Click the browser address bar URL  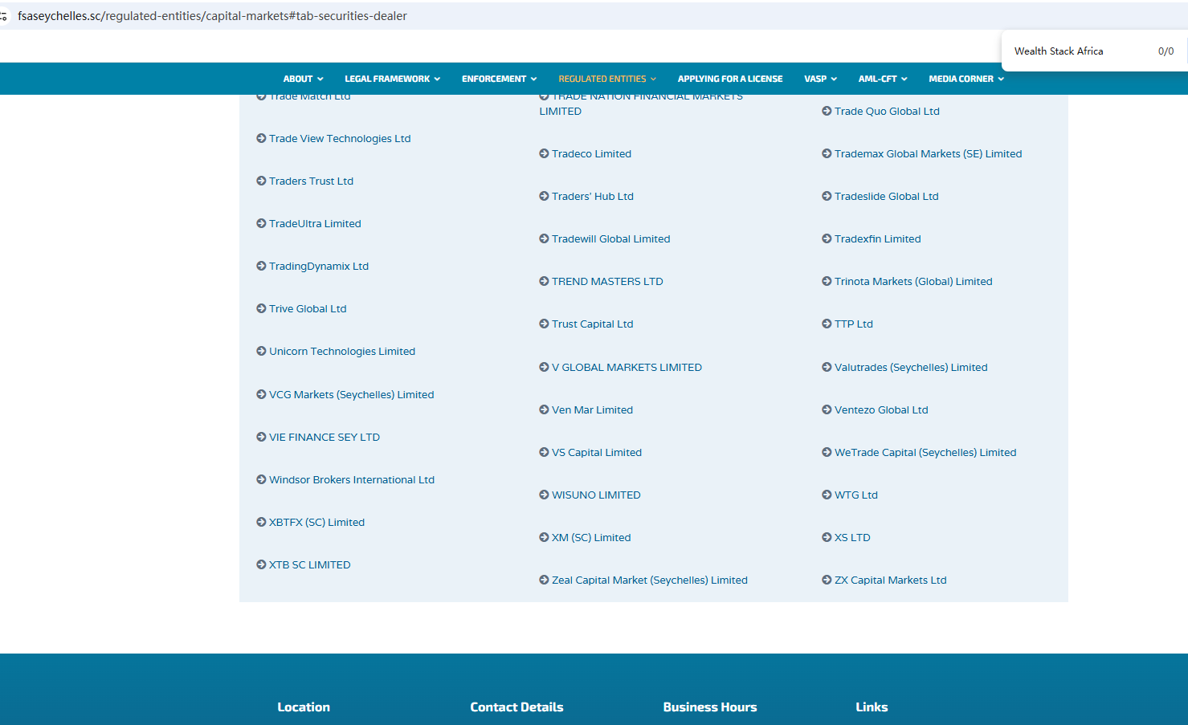tap(212, 16)
